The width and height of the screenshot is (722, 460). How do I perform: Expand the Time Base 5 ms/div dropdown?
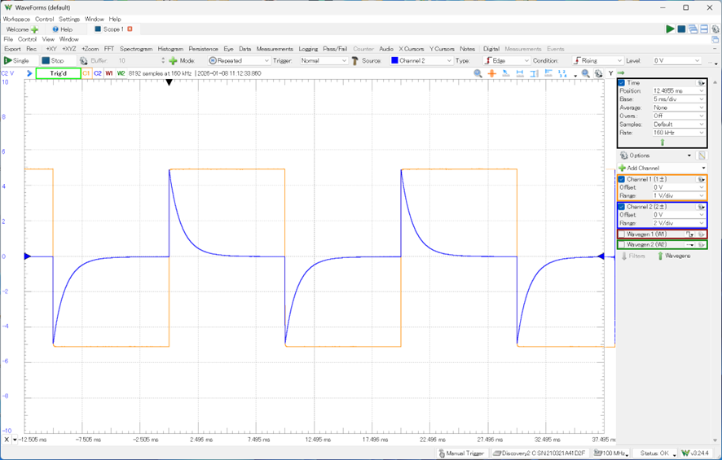click(x=678, y=99)
